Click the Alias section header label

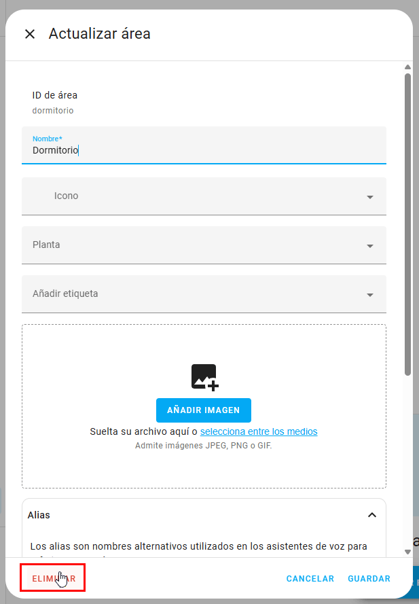pyautogui.click(x=39, y=515)
